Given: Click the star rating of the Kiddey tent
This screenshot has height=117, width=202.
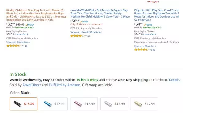Looking at the screenshot, I should pos(13,46).
